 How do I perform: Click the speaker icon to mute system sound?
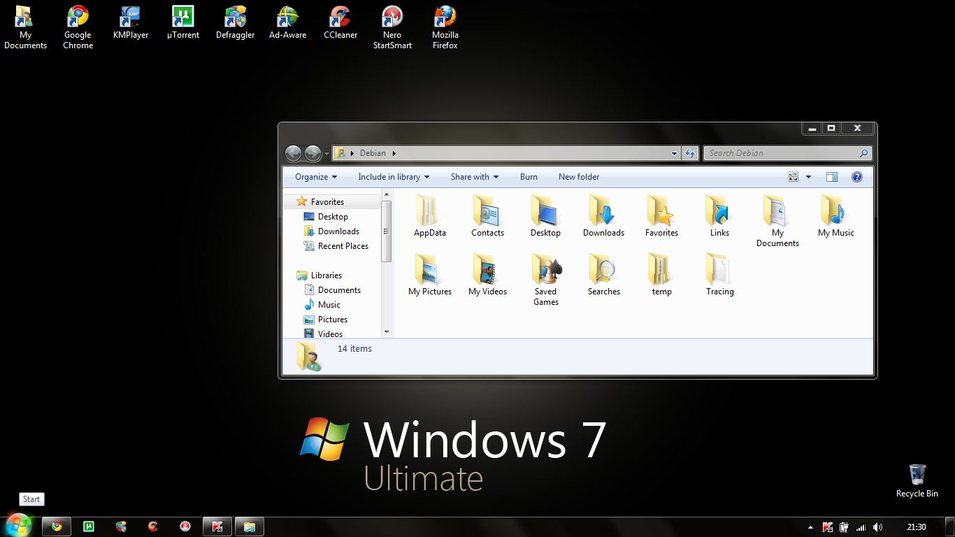[x=878, y=527]
